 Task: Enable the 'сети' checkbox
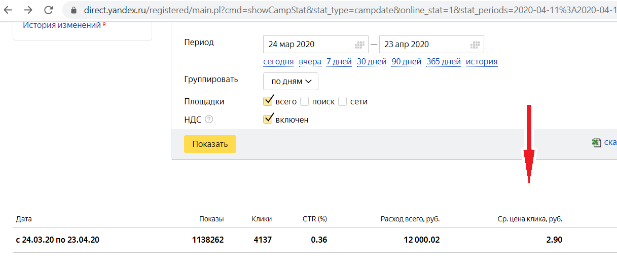343,101
